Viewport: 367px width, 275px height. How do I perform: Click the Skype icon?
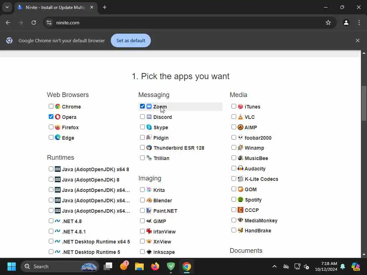pyautogui.click(x=149, y=127)
